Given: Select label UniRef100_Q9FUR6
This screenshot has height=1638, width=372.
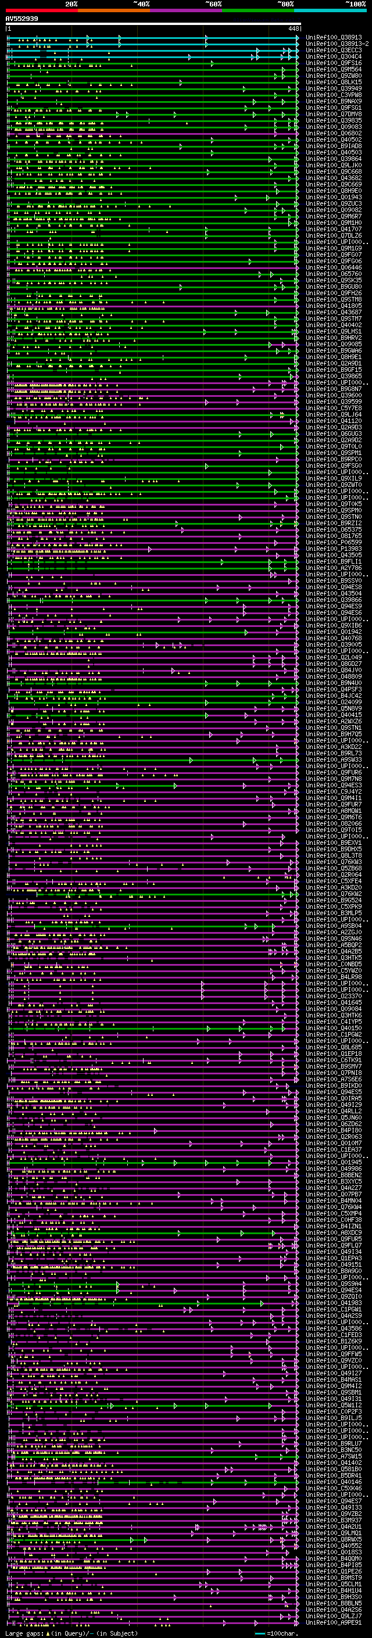Looking at the screenshot, I should point(334,773).
